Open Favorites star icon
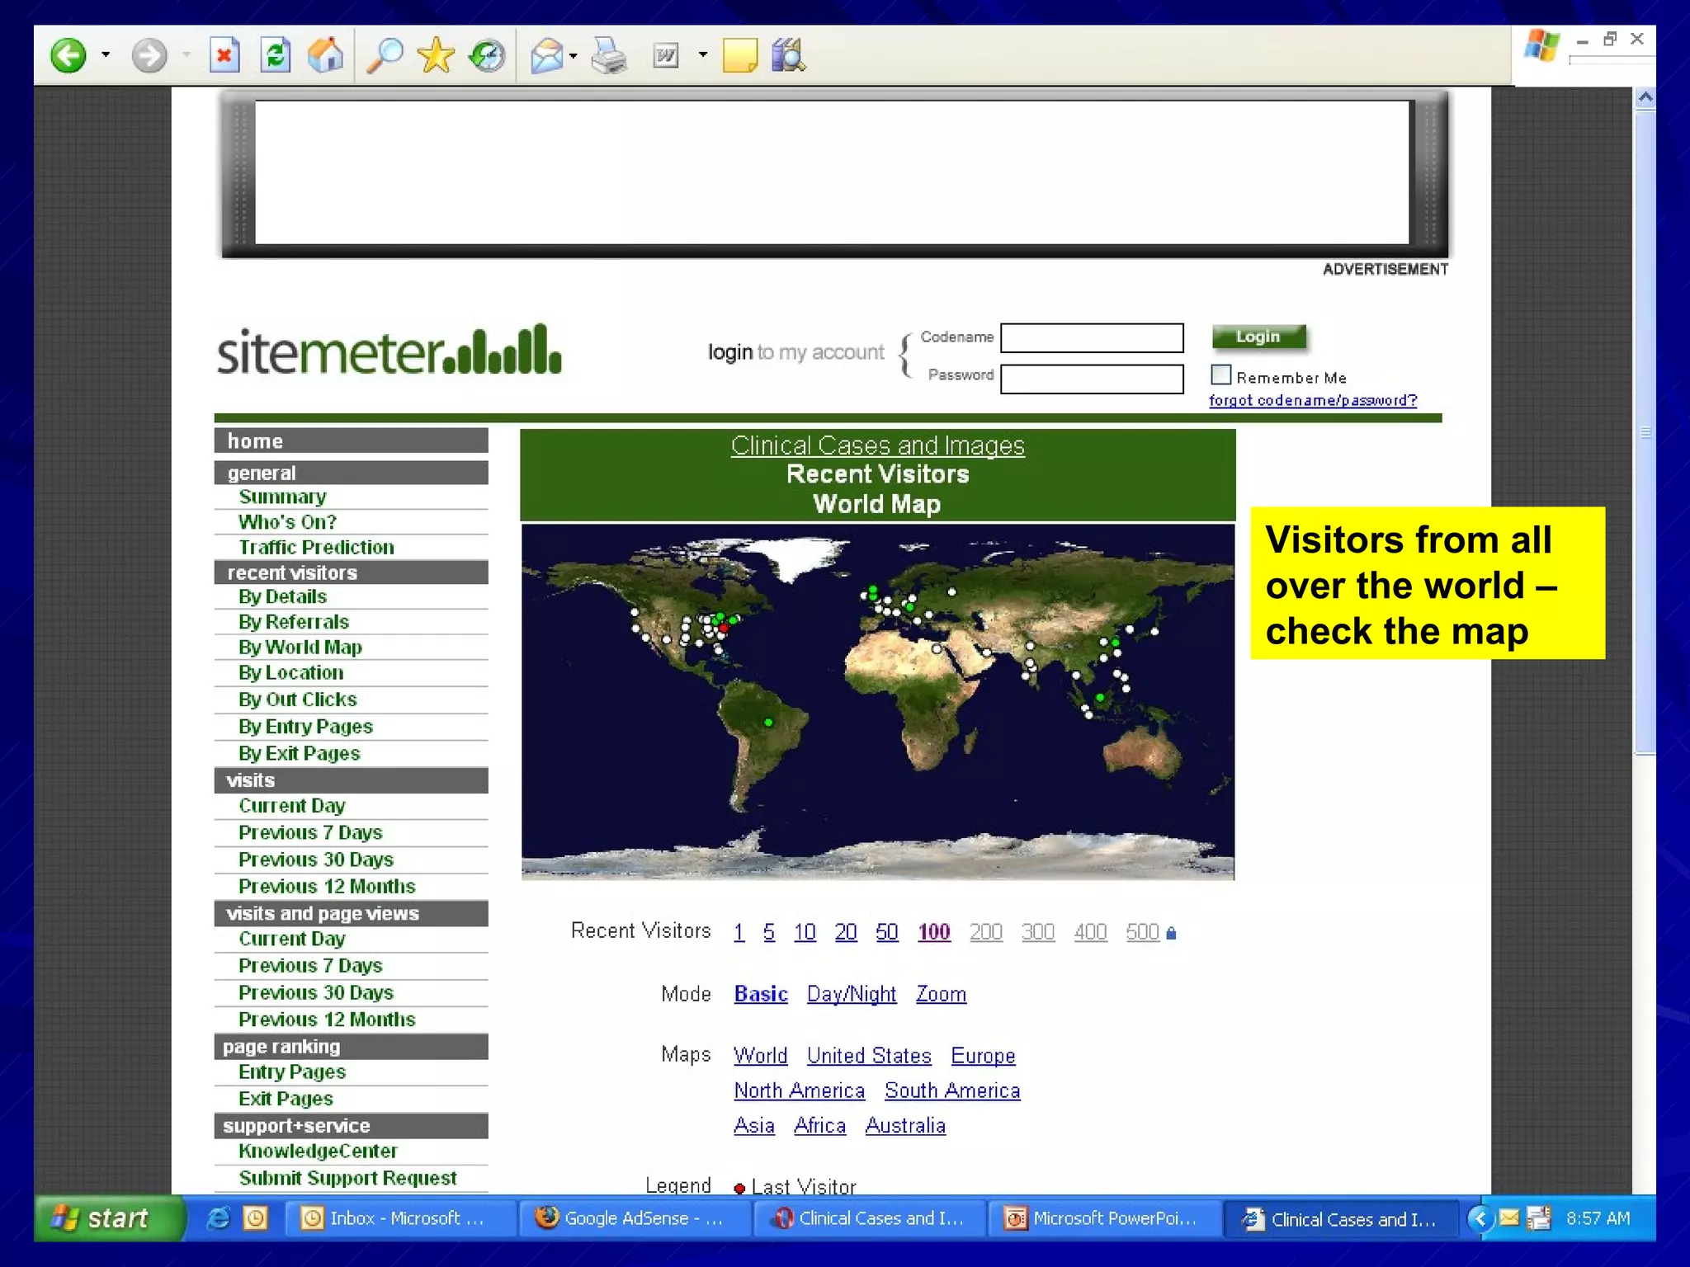 (x=436, y=56)
